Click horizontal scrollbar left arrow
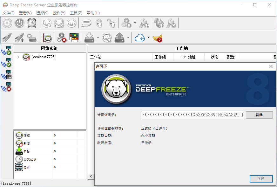277x187 pixels. [x=91, y=176]
